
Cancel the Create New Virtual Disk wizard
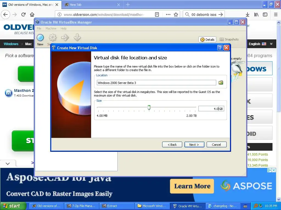point(217,145)
